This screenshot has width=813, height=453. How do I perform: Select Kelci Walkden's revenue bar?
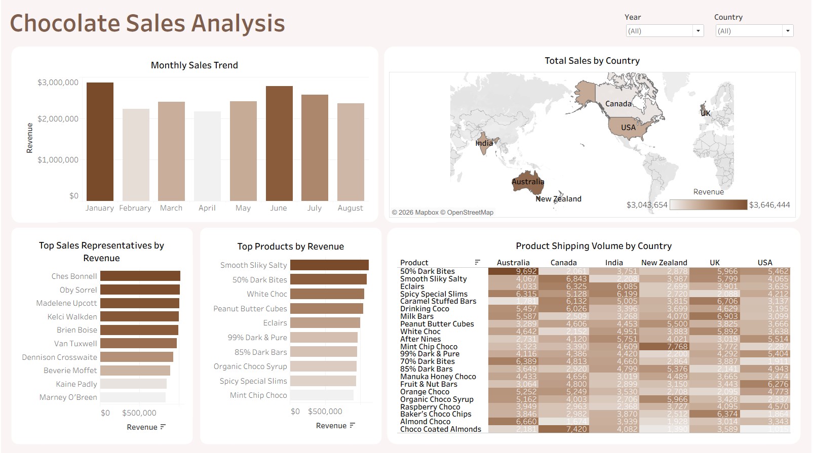click(139, 316)
